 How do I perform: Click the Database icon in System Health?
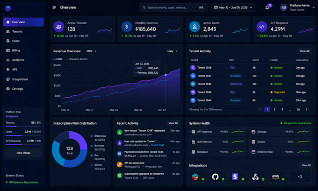(x=193, y=152)
